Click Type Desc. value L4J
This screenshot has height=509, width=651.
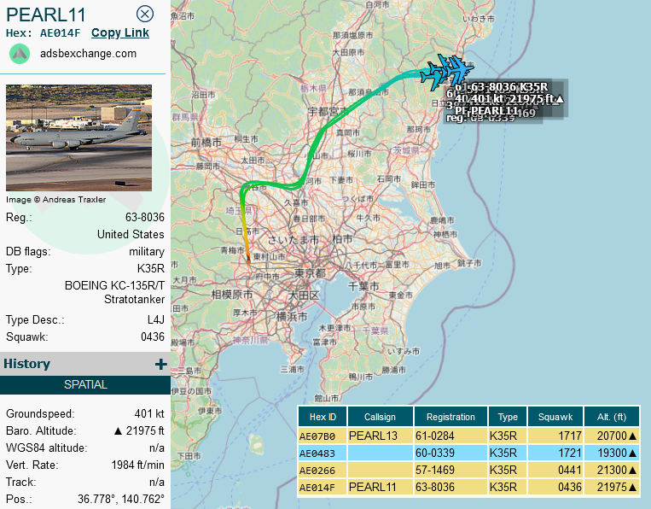point(156,320)
